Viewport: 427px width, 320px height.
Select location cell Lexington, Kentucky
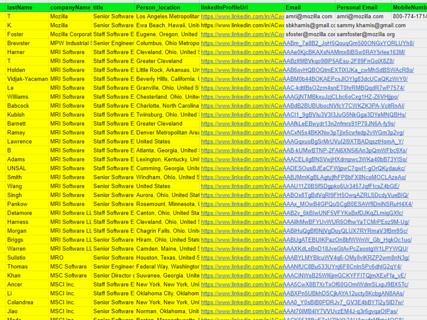tap(167, 160)
